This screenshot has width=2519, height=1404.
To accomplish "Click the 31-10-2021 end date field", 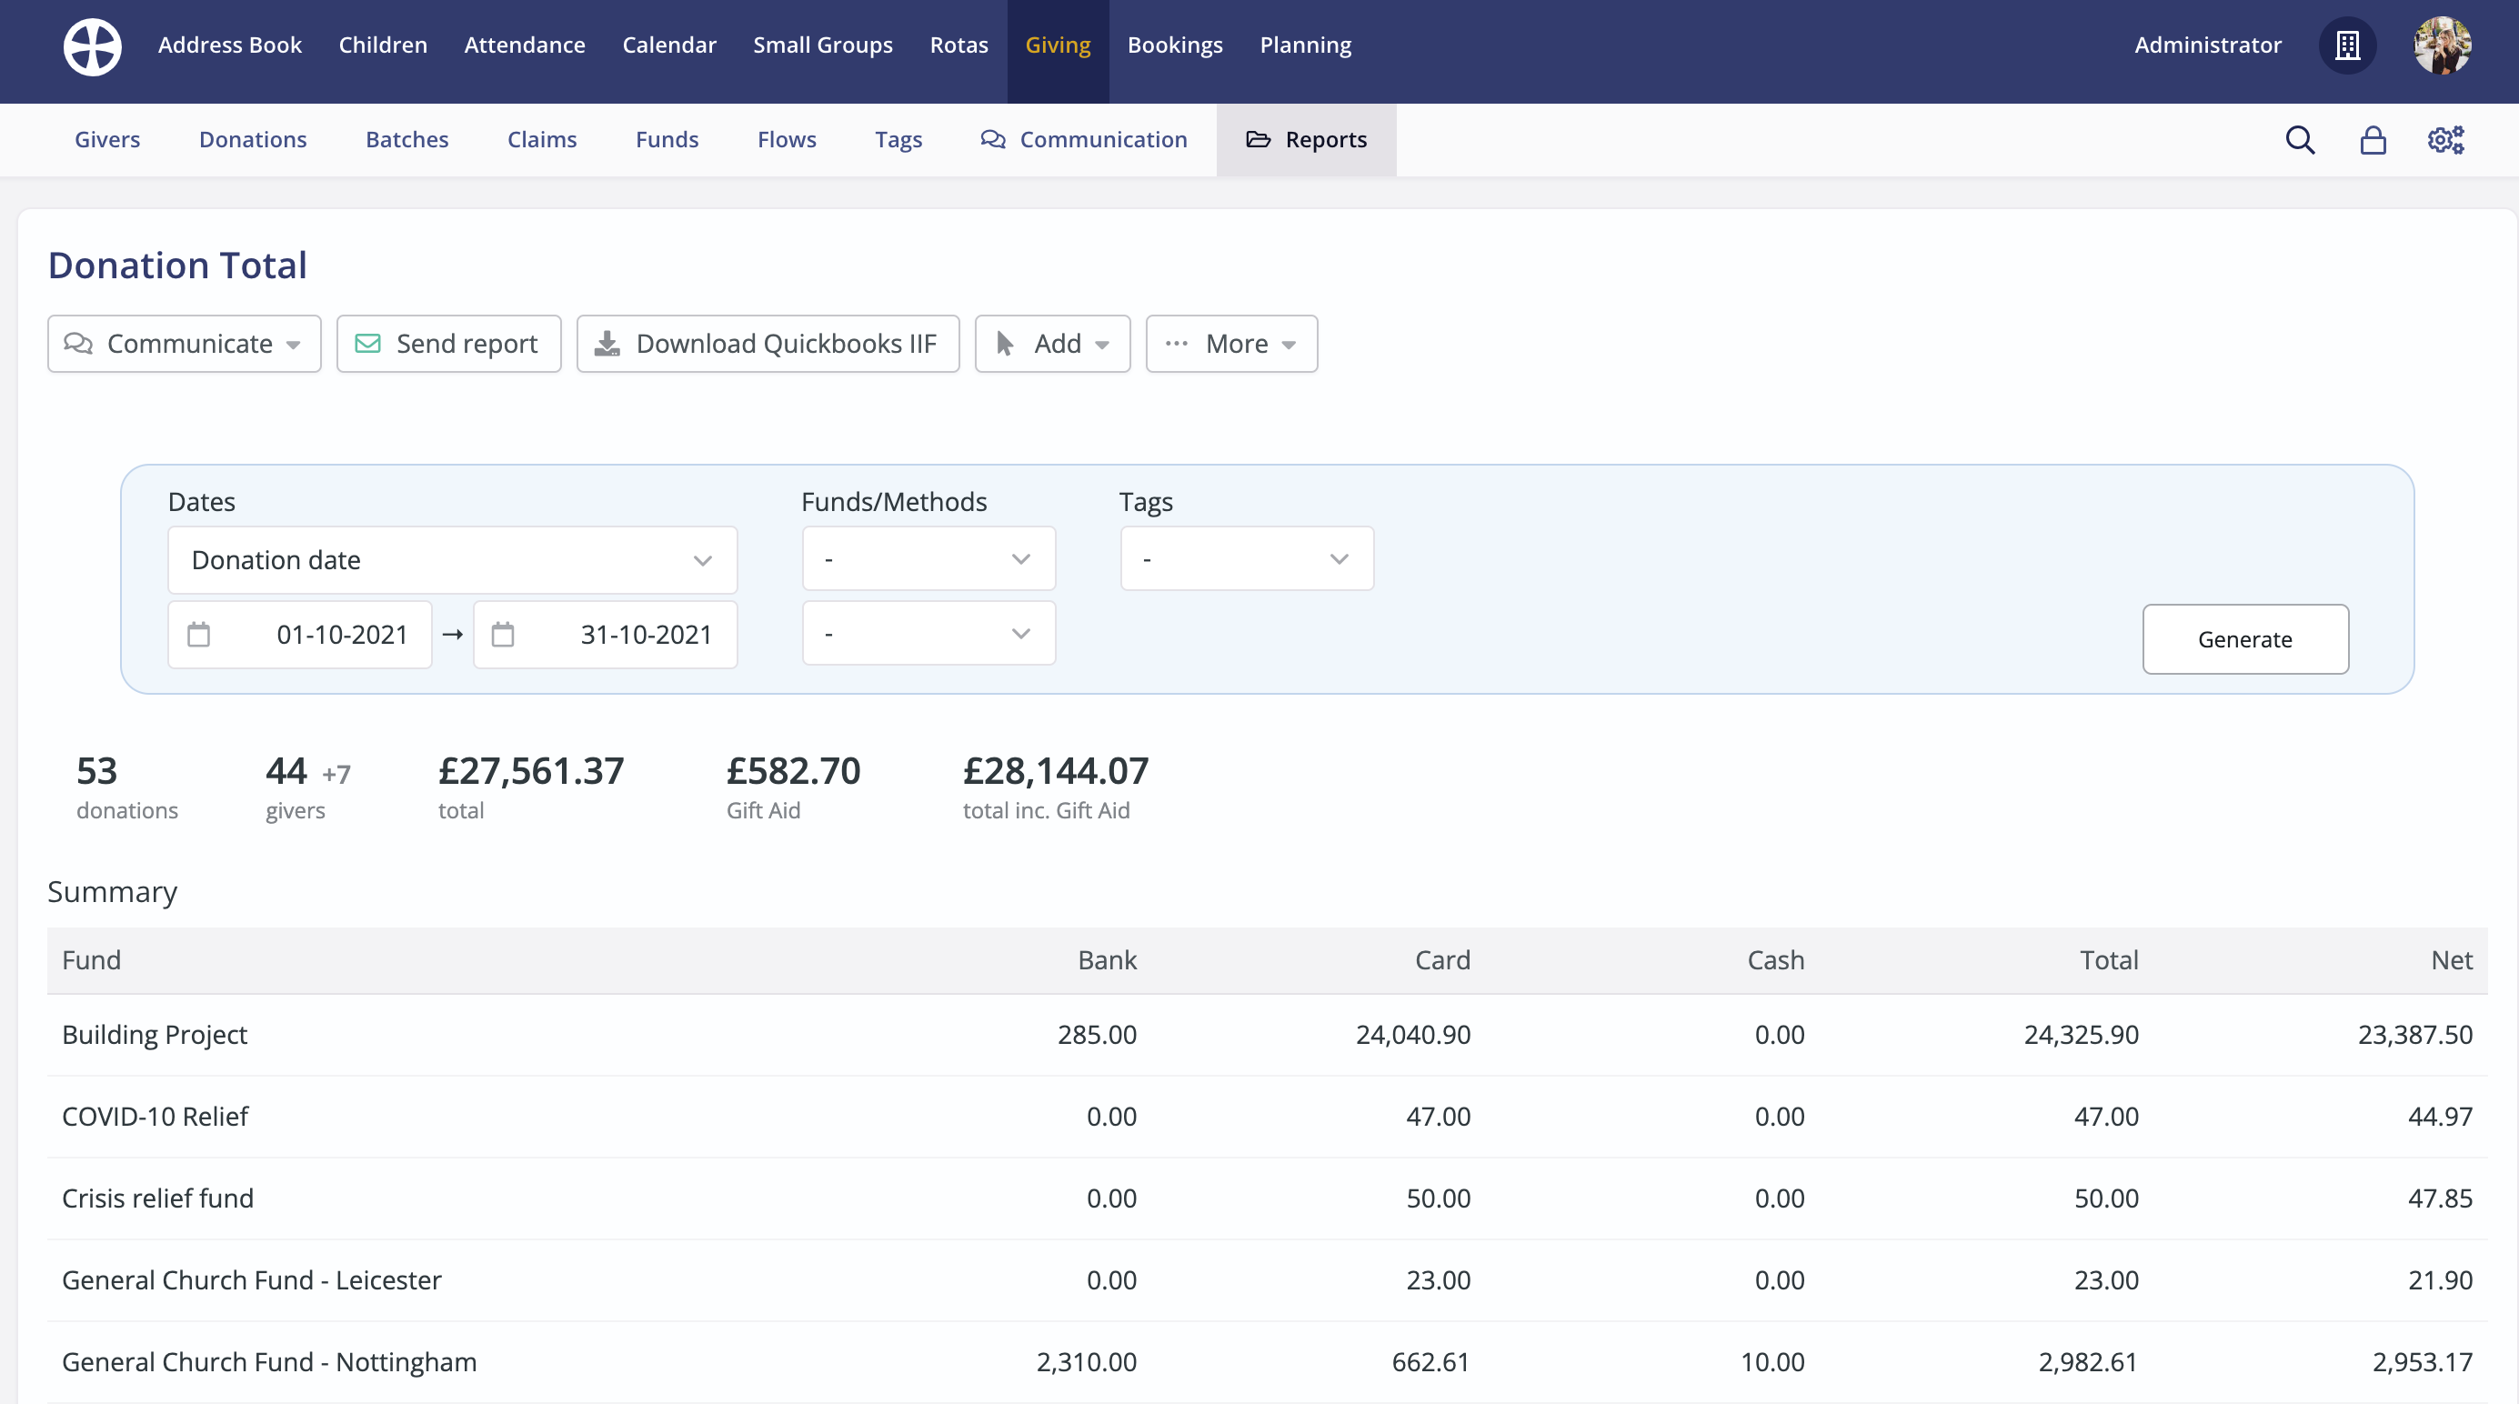I will 646,635.
